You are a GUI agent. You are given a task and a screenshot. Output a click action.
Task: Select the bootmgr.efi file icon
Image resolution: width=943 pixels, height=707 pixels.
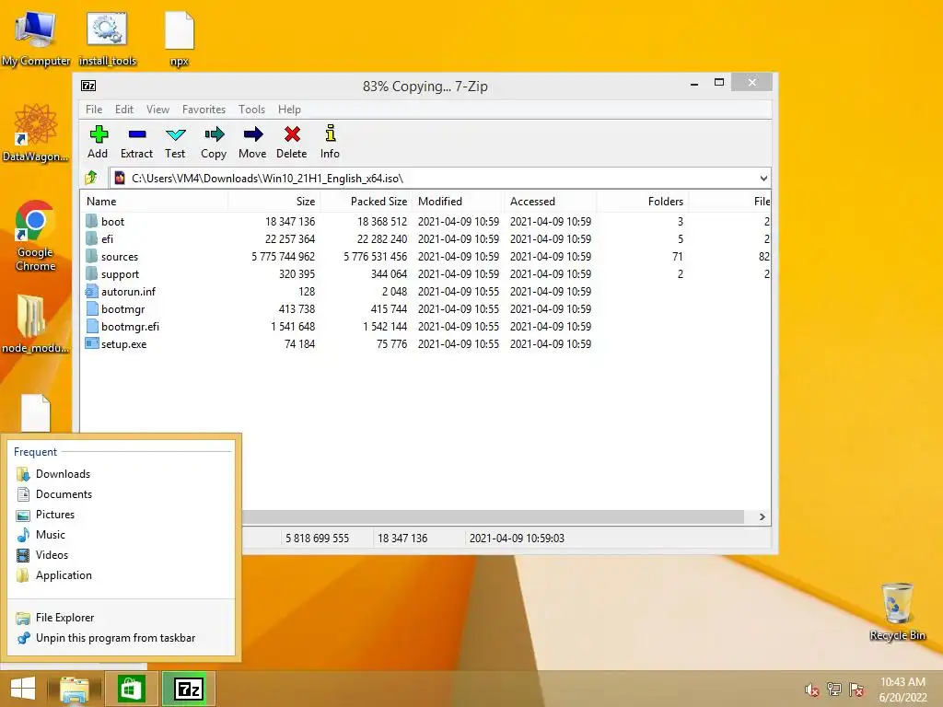click(x=92, y=327)
